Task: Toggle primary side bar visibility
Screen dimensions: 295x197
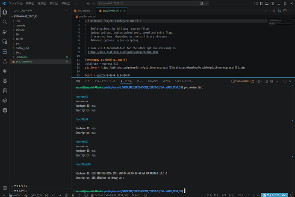Action: 262,3
